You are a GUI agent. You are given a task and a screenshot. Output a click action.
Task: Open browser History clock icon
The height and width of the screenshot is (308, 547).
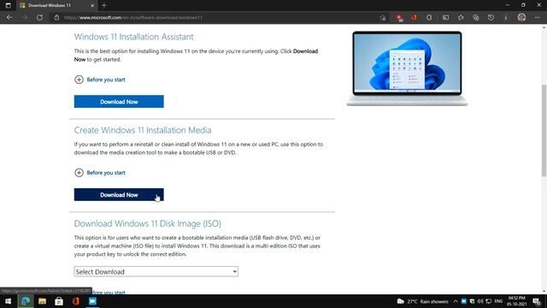491,17
